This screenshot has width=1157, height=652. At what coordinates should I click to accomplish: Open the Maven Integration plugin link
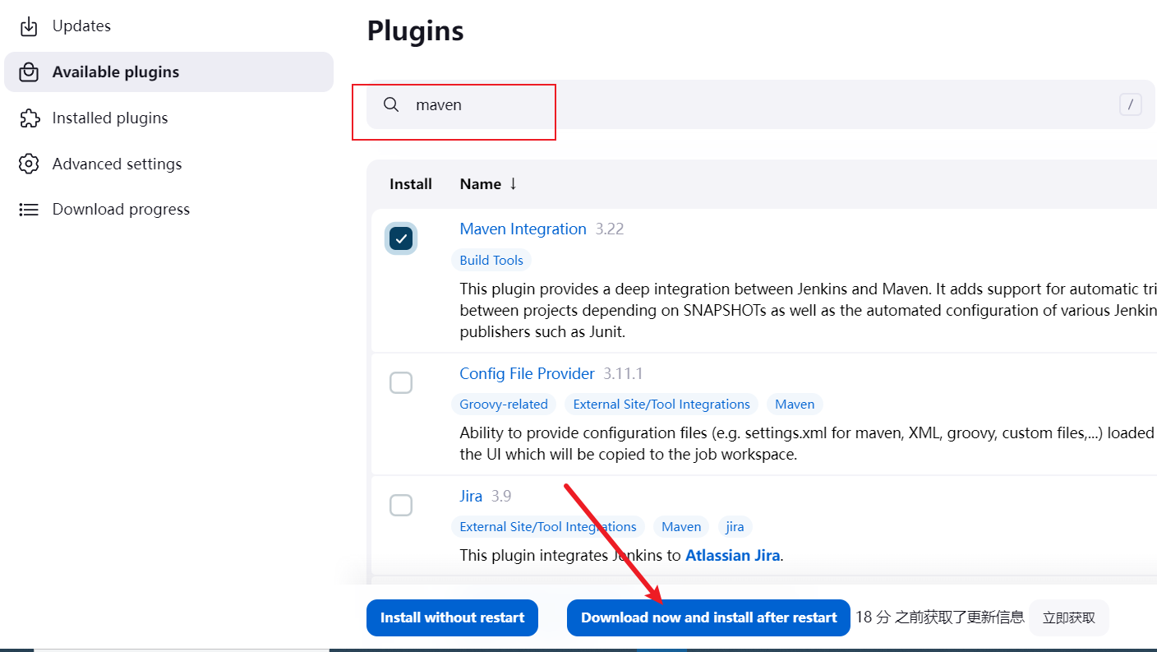(x=523, y=229)
